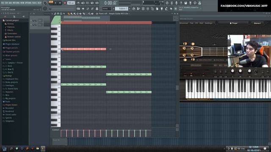Open Windows Start button on taskbar
The image size is (271, 152).
(4, 149)
